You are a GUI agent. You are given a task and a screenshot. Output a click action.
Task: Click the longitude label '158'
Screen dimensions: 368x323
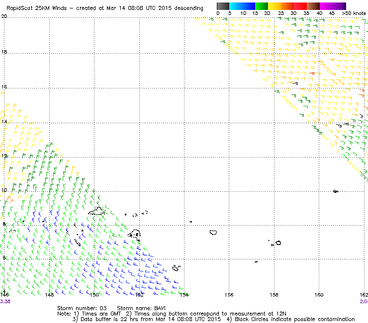[274, 295]
